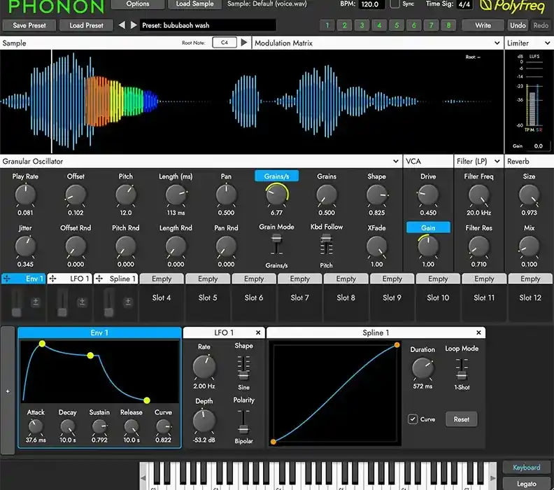Screen dimensions: 554x490
Task: Click the Spline 1 slot polarity icon
Action: (x=128, y=302)
